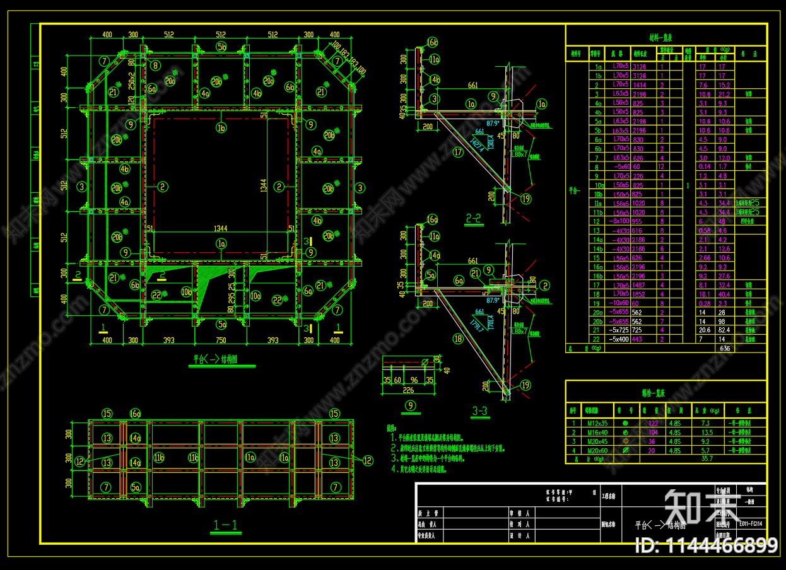The image size is (786, 570).
Task: Click part number "22" in material table
Action: pos(597,339)
